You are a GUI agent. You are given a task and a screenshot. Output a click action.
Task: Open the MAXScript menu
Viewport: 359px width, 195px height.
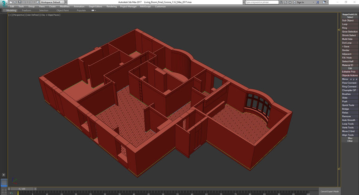coord(145,6)
